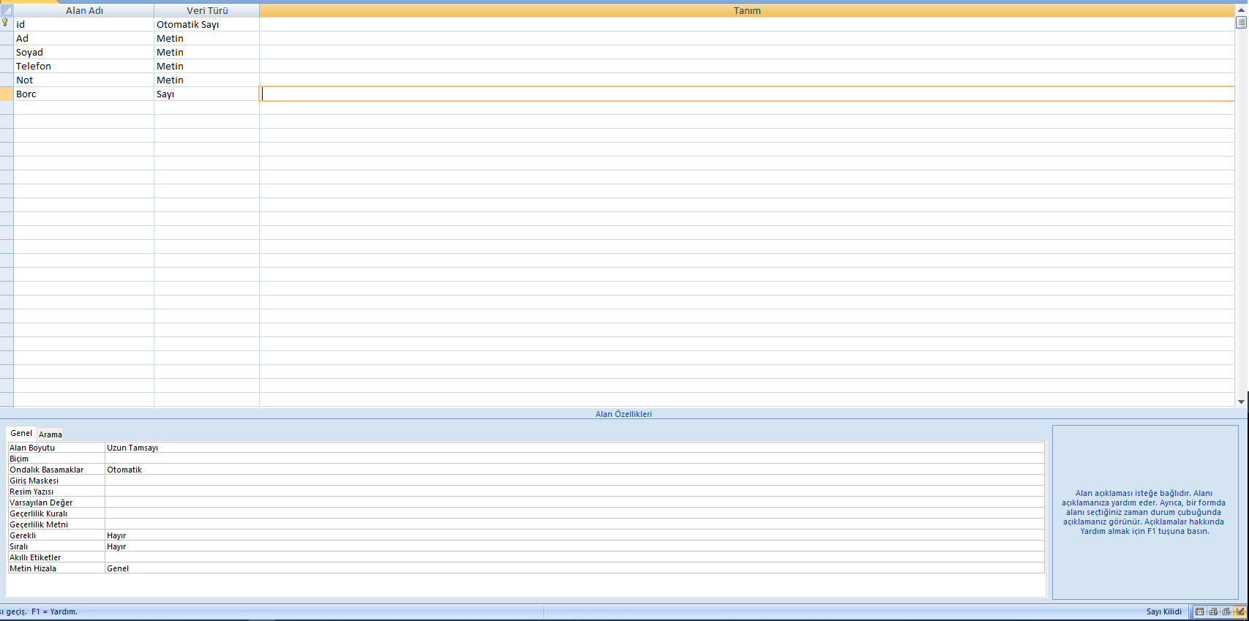The width and height of the screenshot is (1249, 621).
Task: Click the Metin Hizala property label
Action: click(x=33, y=568)
